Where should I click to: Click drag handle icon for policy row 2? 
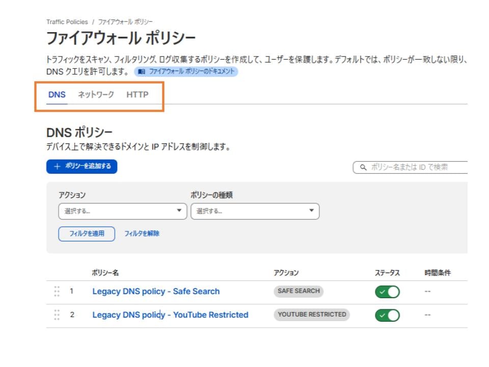tap(57, 315)
